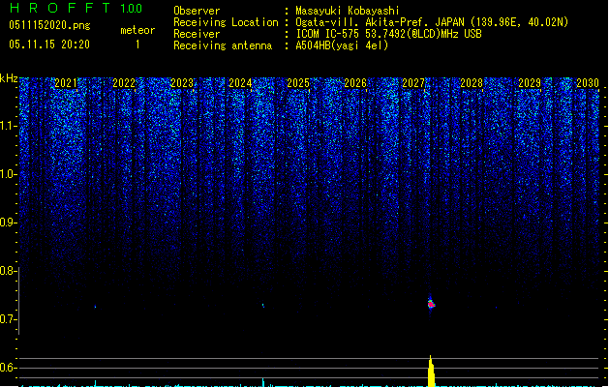This screenshot has height=387, width=609.
Task: Select the 2024 time marker
Action: click(240, 84)
